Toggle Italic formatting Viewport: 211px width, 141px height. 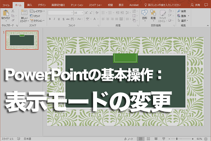pyautogui.click(x=55, y=19)
